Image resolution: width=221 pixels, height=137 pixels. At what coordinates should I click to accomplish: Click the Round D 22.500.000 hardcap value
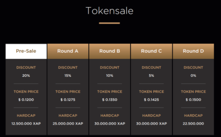pyautogui.click(x=193, y=124)
